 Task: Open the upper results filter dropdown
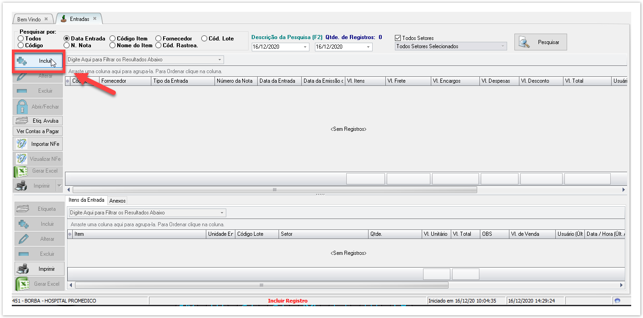point(220,60)
